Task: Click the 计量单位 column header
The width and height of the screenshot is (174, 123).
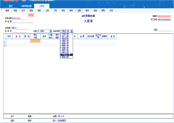Action: click(x=51, y=36)
